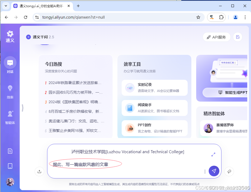The image size is (251, 192).
Task: Open tab search dropdown arrow
Action: pyautogui.click(x=6, y=6)
